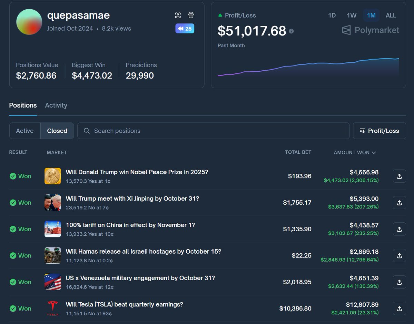Click the MARKET column header
The image size is (414, 324).
point(57,152)
